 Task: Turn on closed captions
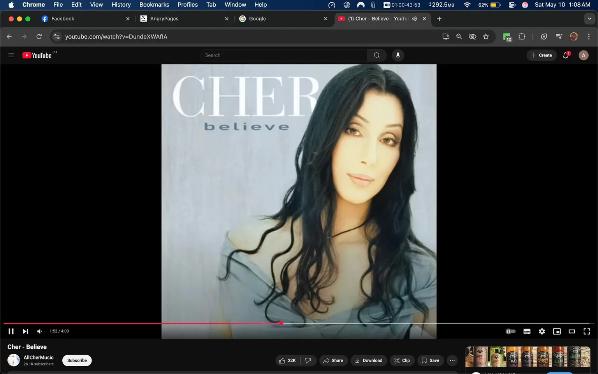tap(527, 331)
